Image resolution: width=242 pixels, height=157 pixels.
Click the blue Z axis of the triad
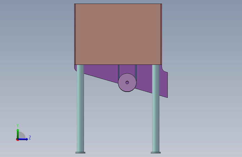[x=23, y=139]
